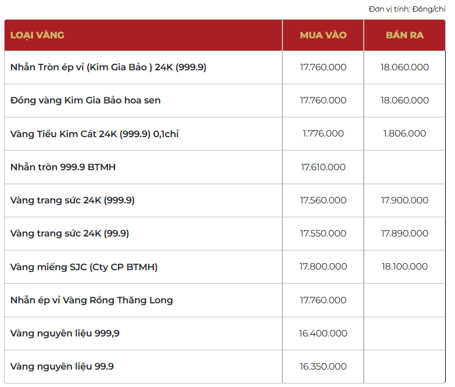The image size is (455, 387).
Task: Select Vàng miếng SJC (Cty CP BTMH)
Action: tap(84, 267)
